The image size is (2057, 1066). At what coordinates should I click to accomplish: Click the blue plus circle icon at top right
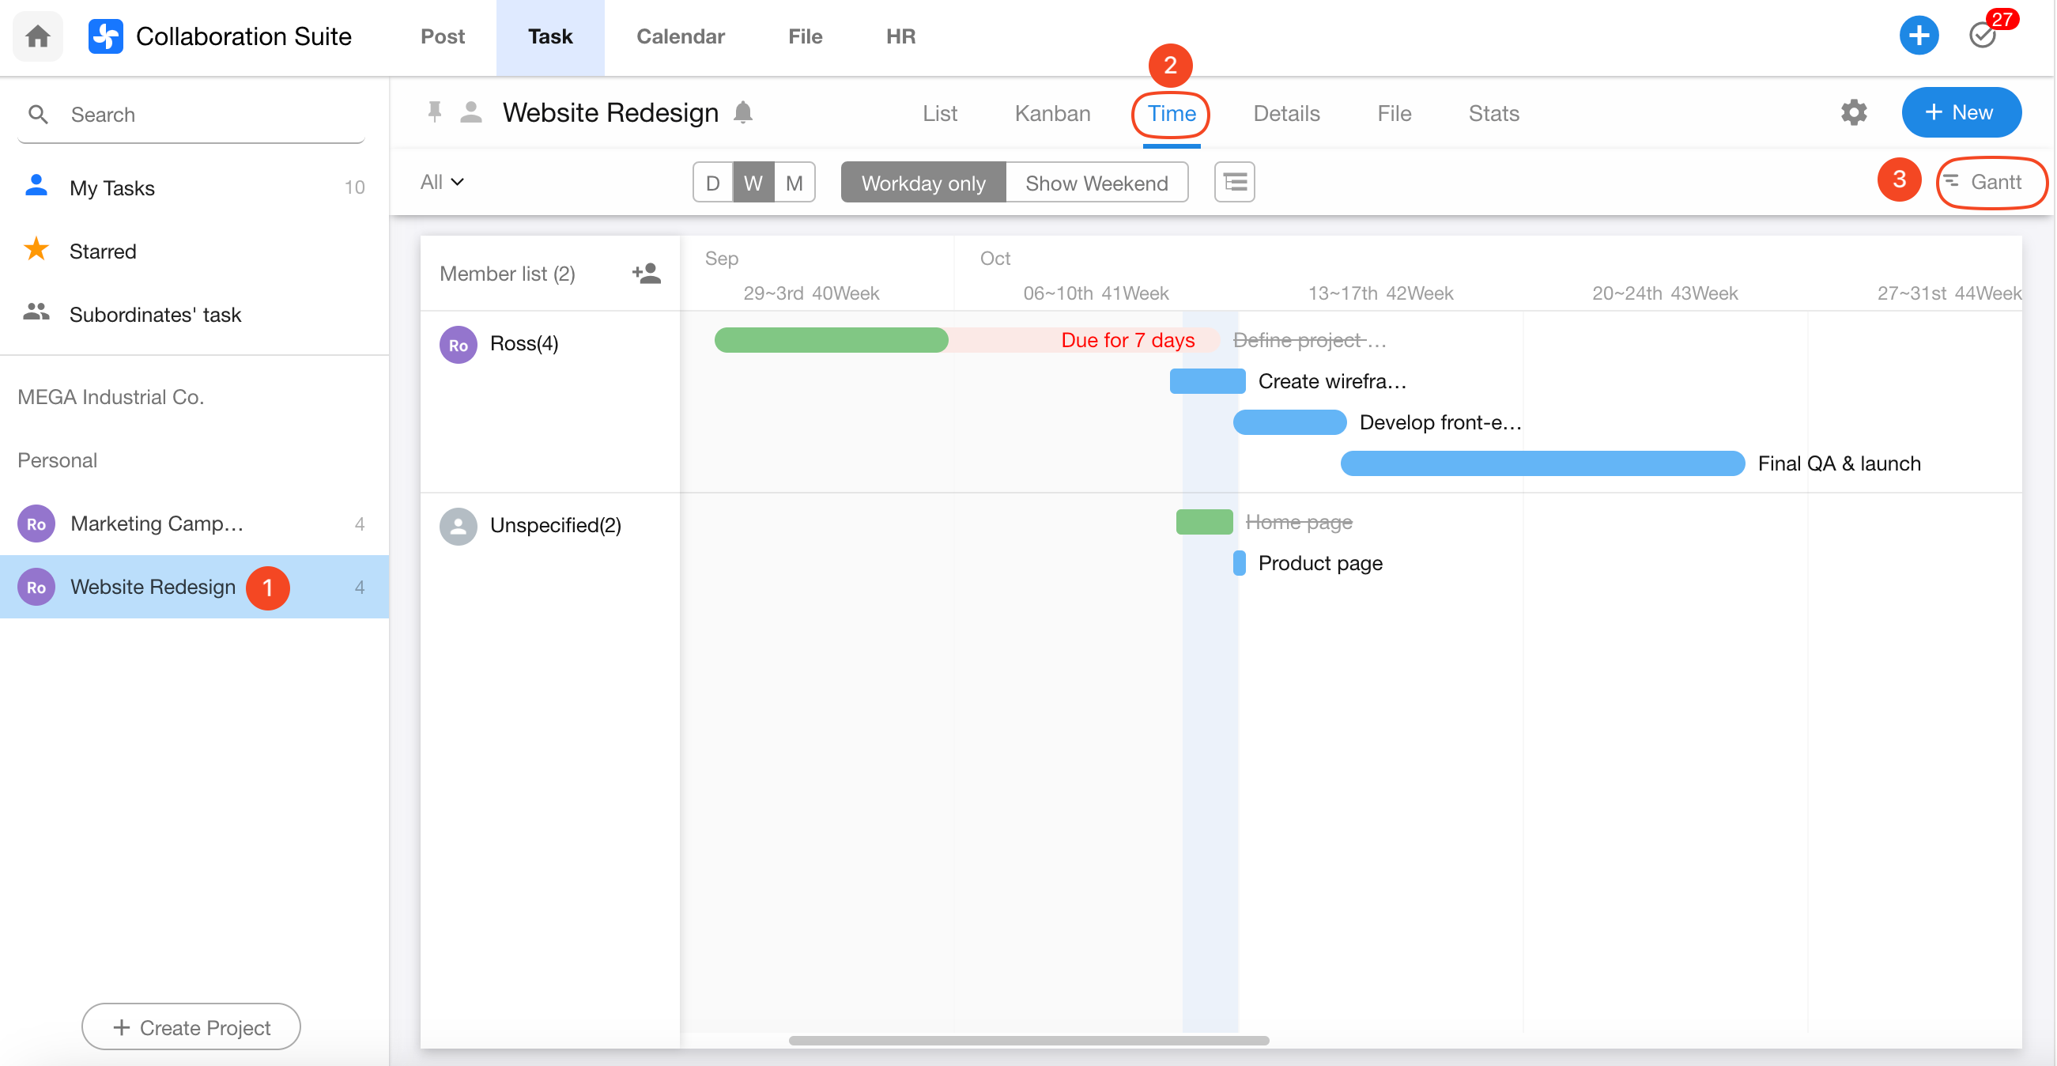tap(1918, 36)
